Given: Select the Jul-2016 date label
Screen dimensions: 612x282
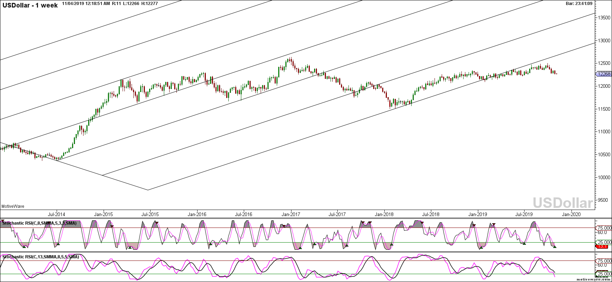Looking at the screenshot, I should (x=244, y=214).
